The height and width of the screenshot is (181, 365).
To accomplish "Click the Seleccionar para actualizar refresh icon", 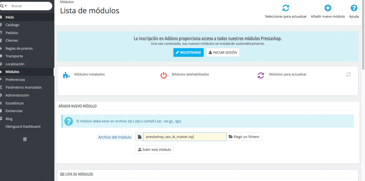I will [x=286, y=8].
